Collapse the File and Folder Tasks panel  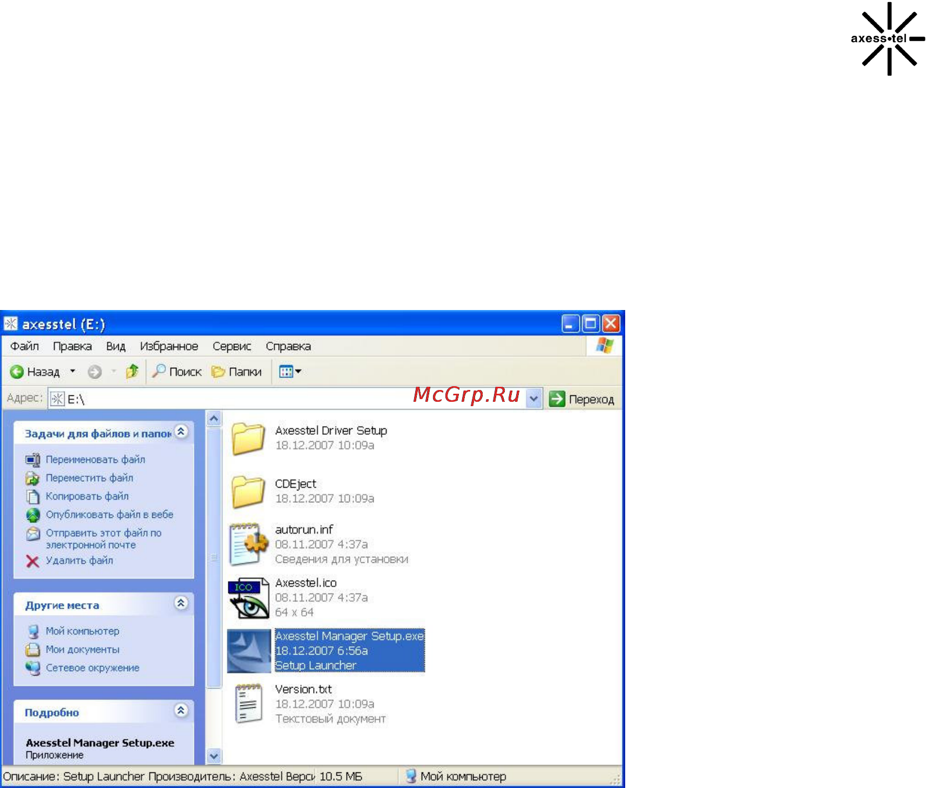(181, 432)
